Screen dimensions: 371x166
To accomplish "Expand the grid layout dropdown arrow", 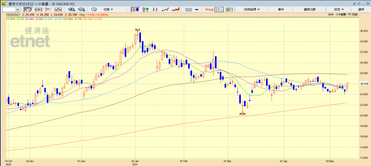I will [196, 9].
